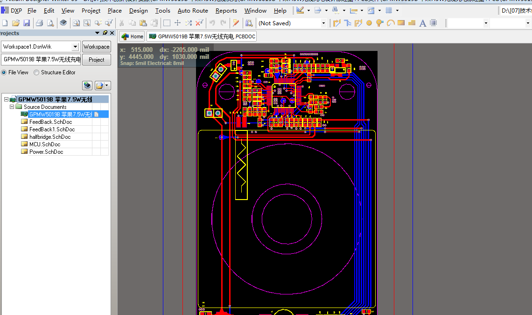Select Place polygon pour tool

pyautogui.click(x=412, y=23)
